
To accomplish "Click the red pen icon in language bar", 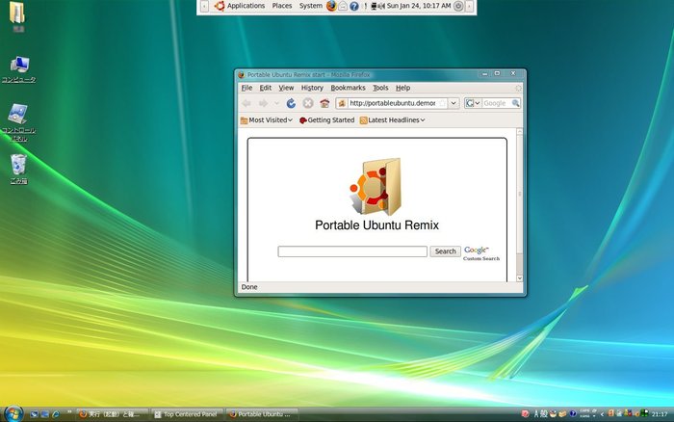I will click(526, 414).
